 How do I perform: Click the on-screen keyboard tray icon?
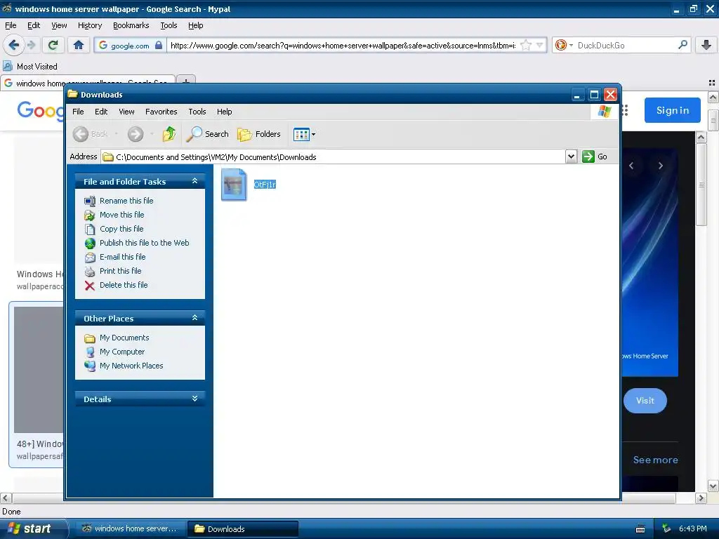tap(640, 529)
